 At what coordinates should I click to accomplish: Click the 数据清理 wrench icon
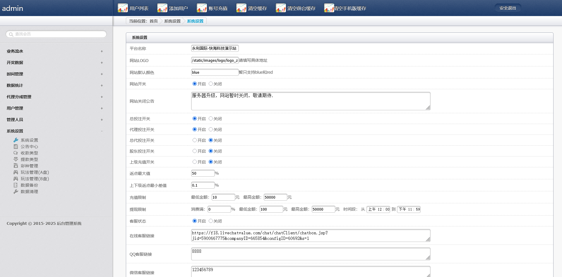(x=16, y=192)
